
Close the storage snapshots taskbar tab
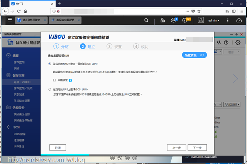(x=45, y=20)
